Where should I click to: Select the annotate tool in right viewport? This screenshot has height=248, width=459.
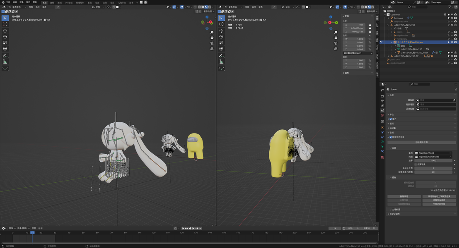(221, 55)
